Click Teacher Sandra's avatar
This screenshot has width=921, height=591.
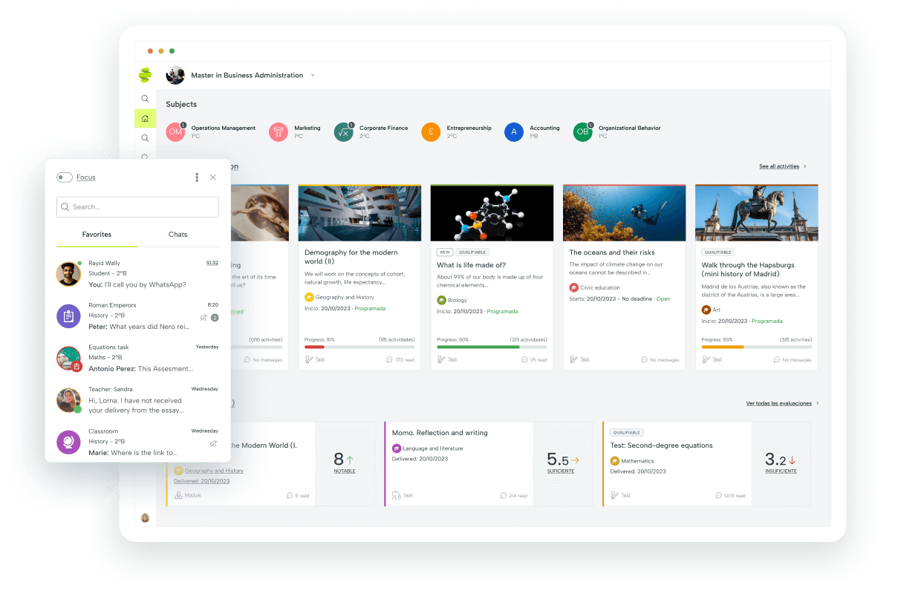tap(68, 400)
